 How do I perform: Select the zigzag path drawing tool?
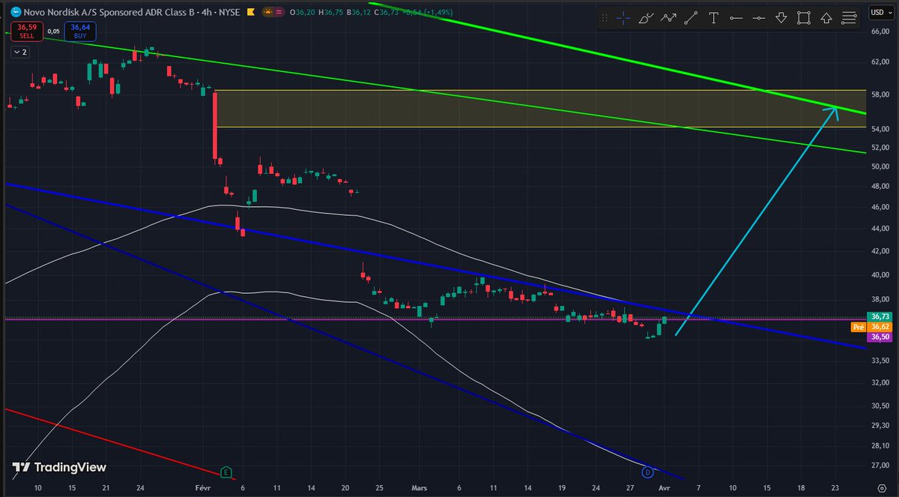pyautogui.click(x=668, y=18)
